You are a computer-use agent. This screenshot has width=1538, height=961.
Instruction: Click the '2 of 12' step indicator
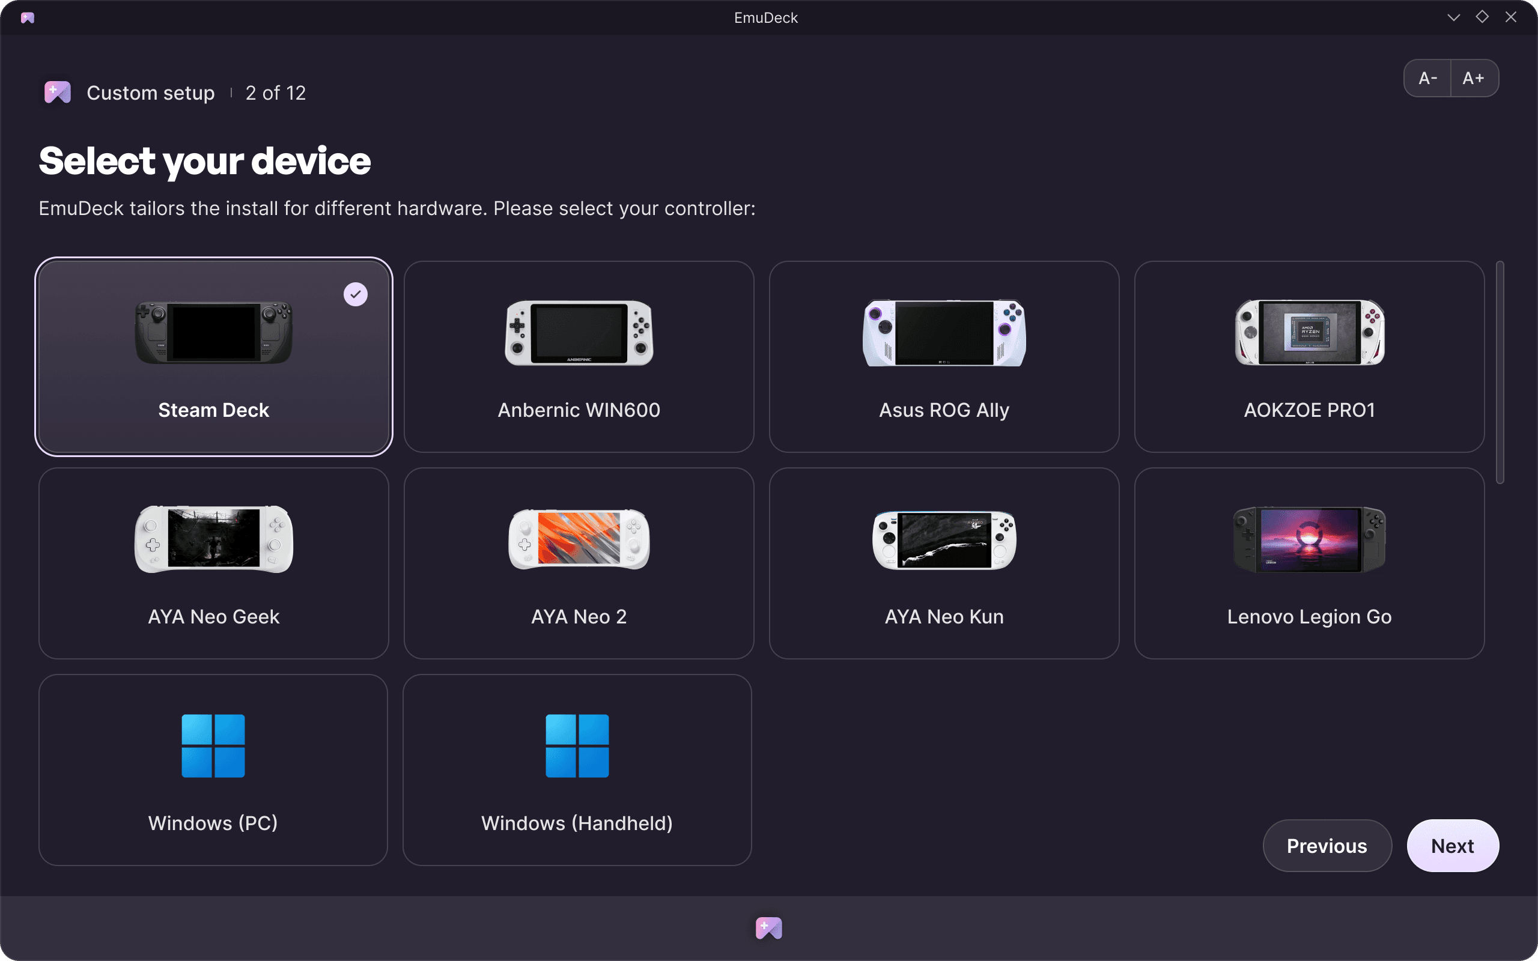click(x=276, y=92)
